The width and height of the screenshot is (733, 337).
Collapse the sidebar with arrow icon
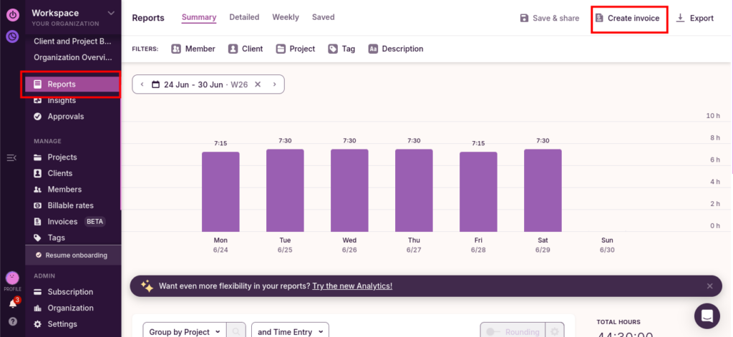pos(11,157)
